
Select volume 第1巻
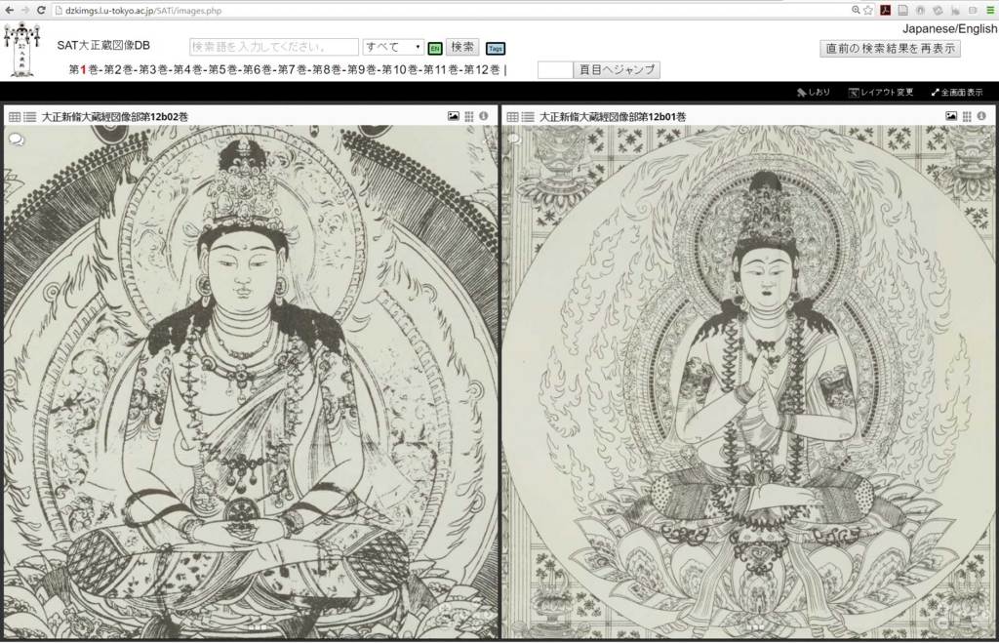[x=83, y=69]
